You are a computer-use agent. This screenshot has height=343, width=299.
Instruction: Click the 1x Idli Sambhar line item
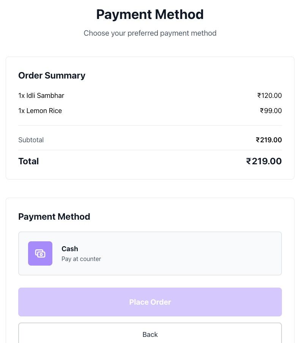[41, 96]
